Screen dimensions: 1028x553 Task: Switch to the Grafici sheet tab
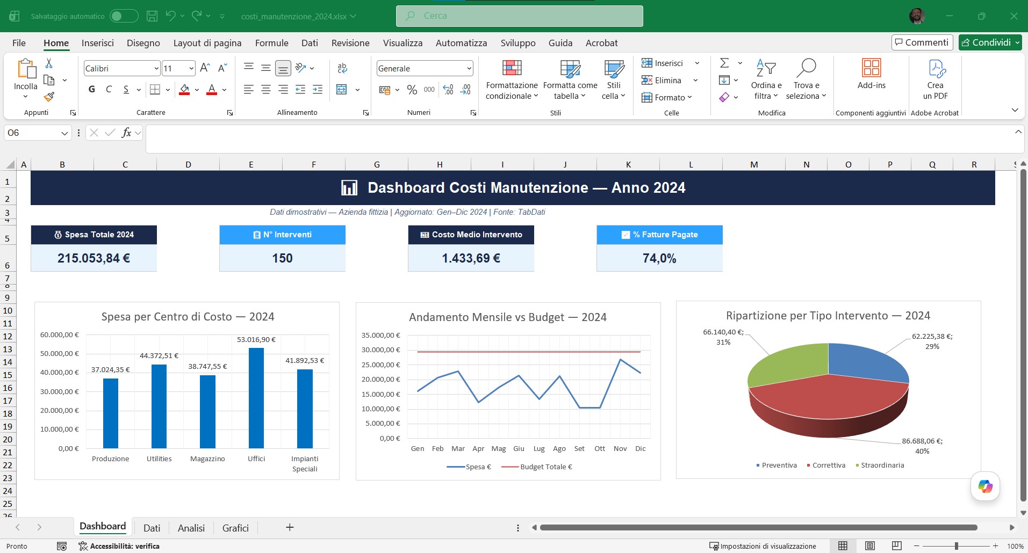(235, 528)
